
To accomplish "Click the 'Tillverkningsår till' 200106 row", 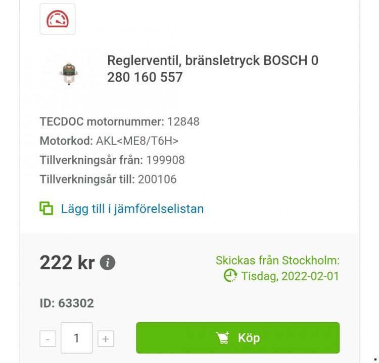I will pos(108,179).
